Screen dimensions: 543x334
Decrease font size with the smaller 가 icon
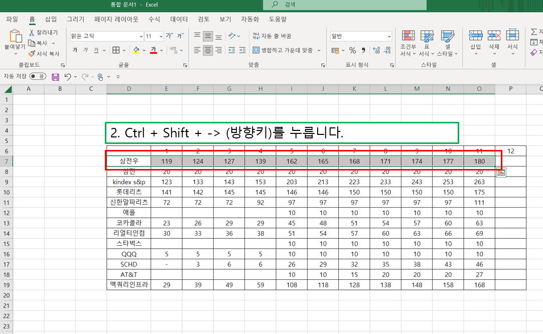(x=181, y=36)
